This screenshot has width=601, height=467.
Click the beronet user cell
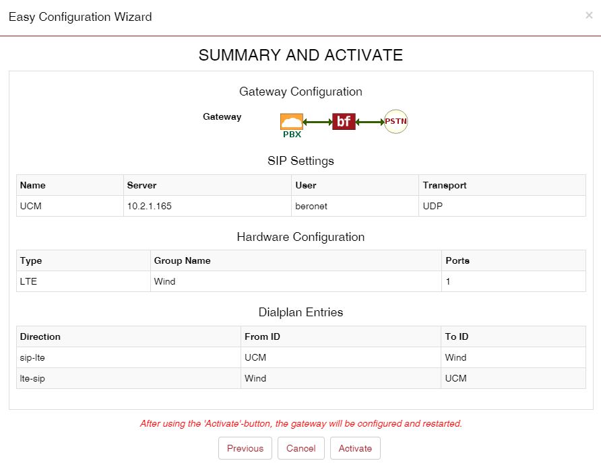click(311, 206)
